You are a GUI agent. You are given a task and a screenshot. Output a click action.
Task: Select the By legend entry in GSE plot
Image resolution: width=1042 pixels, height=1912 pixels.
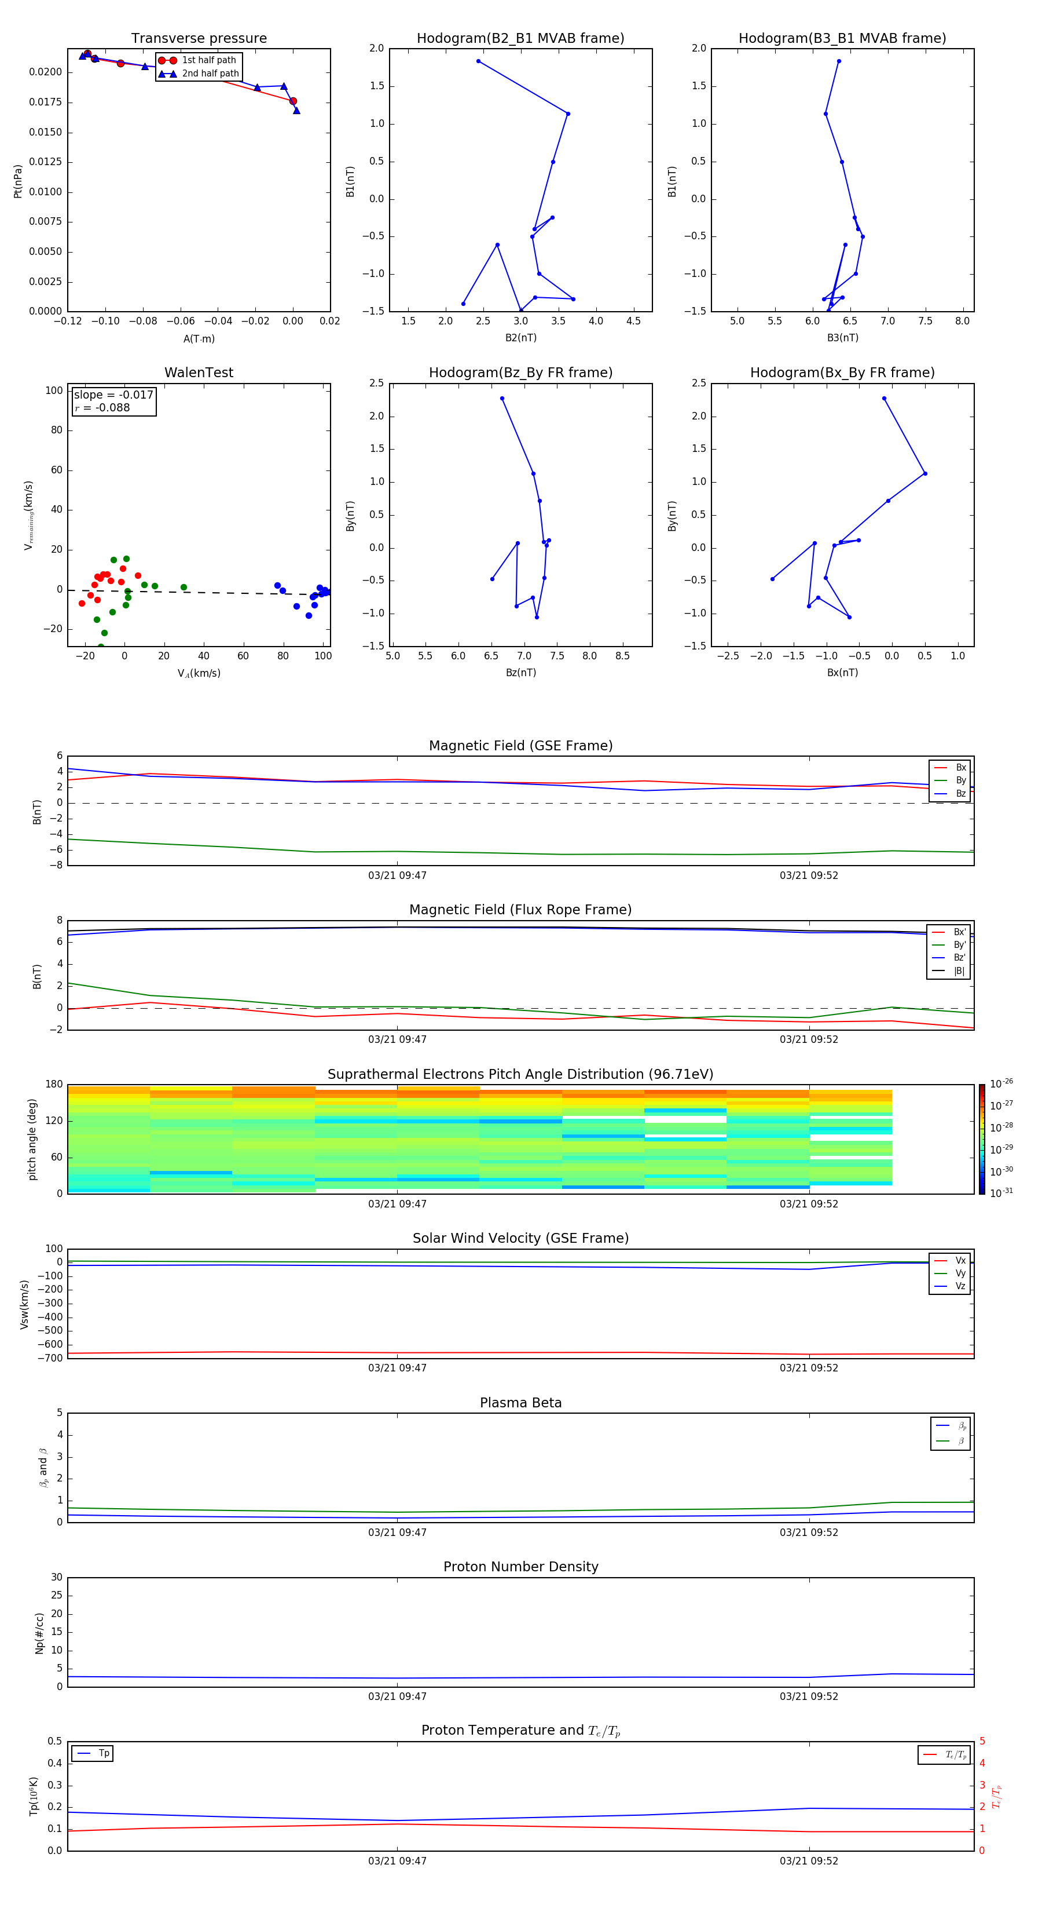(950, 780)
